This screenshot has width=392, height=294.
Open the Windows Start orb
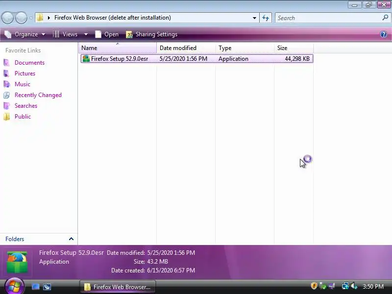coord(14,286)
